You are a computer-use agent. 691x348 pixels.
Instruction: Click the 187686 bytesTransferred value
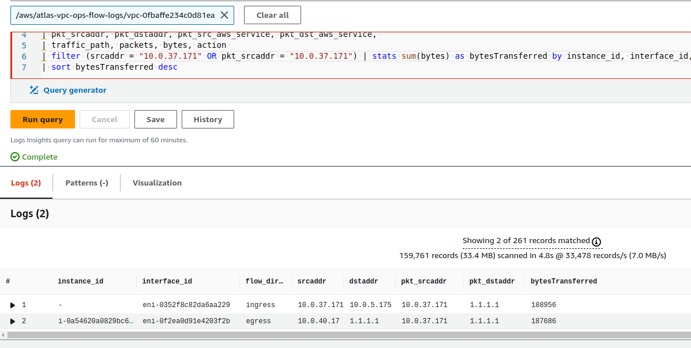[543, 321]
